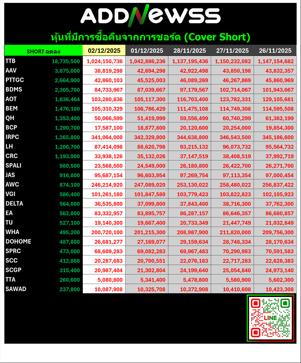301x363 pixels.
Task: Select the 02/12/2025 column header
Action: pos(104,51)
